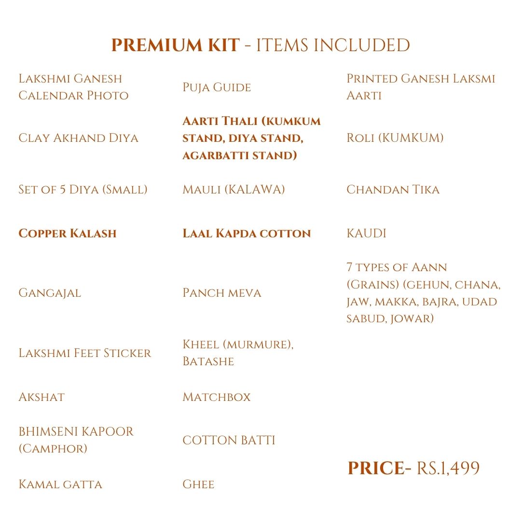The image size is (521, 521).
Task: Select the Lakshmi Ganesh Calendar Photo item
Action: click(x=73, y=87)
